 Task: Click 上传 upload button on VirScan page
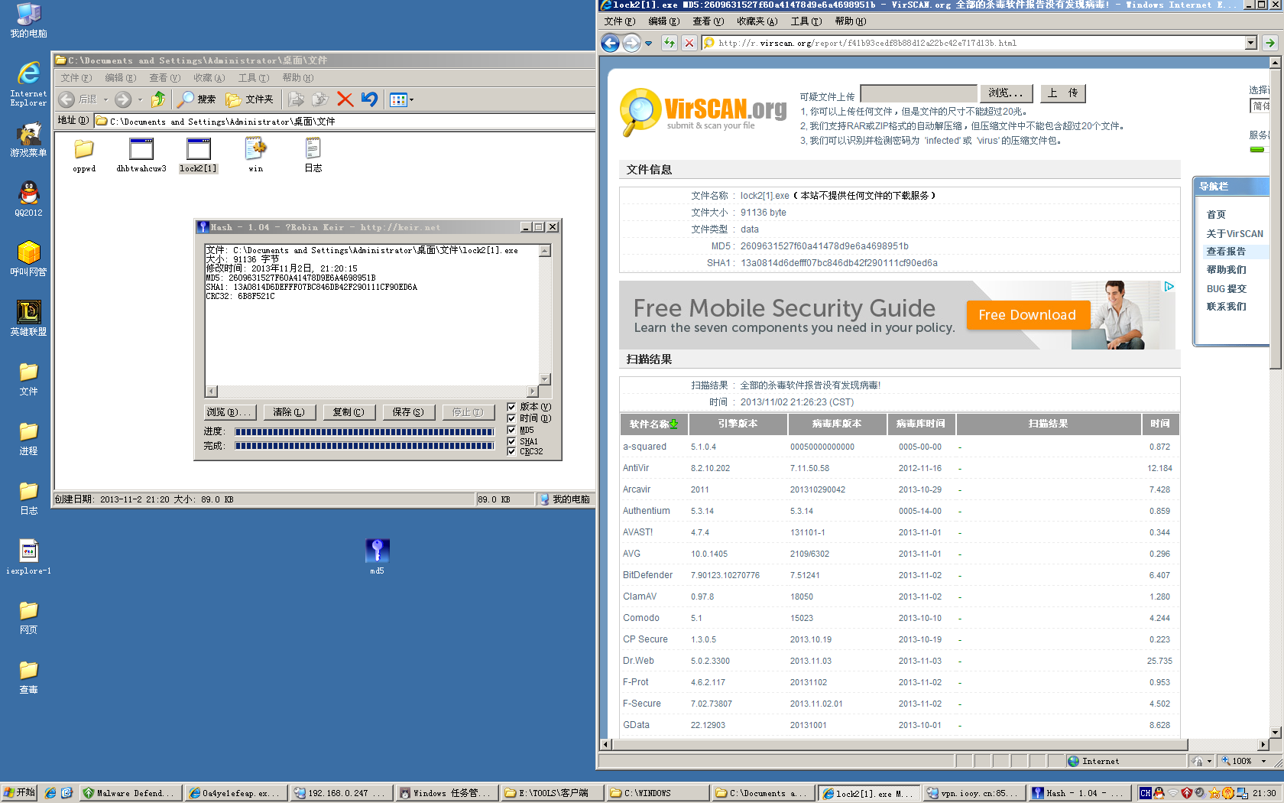(1062, 93)
